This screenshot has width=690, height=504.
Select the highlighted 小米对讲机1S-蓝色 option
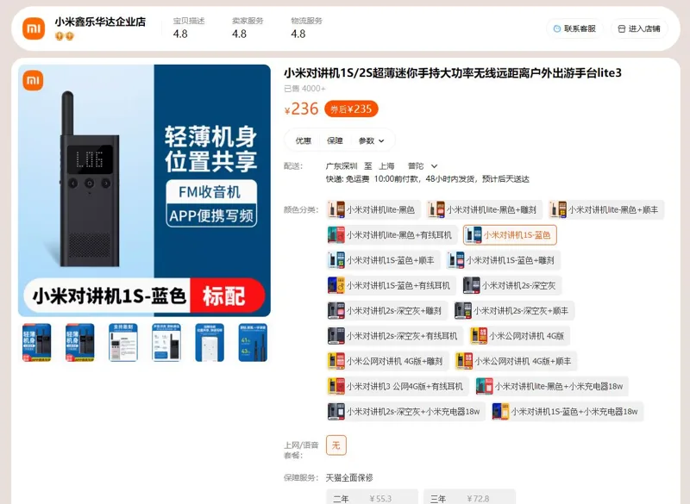point(510,234)
